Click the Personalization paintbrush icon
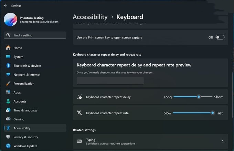The height and width of the screenshot is (151, 234). tap(8, 83)
